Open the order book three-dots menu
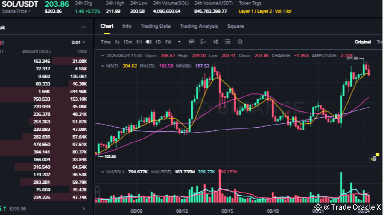 (84, 27)
